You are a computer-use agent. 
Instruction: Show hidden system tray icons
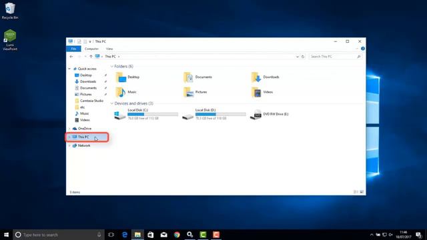(372, 235)
